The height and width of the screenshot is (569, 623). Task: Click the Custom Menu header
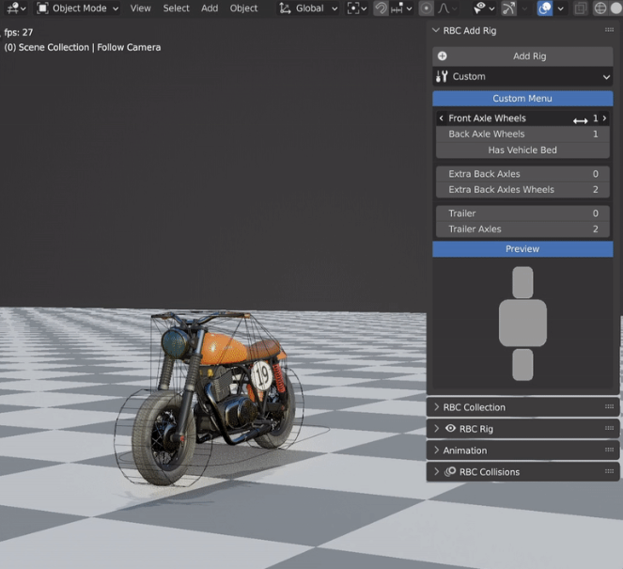click(522, 98)
